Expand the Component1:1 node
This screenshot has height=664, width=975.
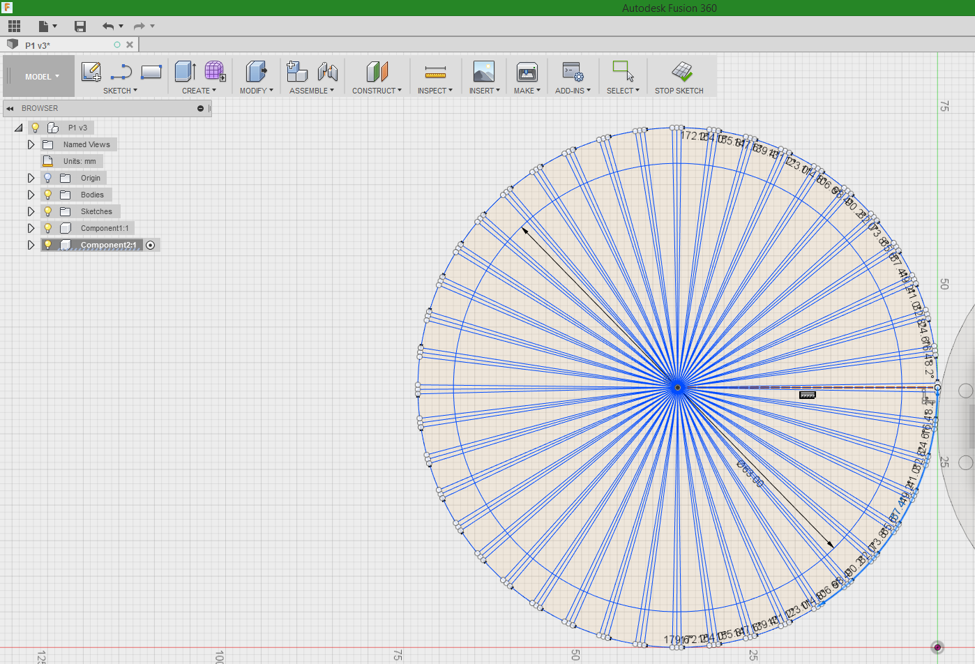point(31,228)
